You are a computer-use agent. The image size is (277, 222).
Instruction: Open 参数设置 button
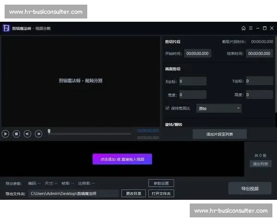[161, 184]
